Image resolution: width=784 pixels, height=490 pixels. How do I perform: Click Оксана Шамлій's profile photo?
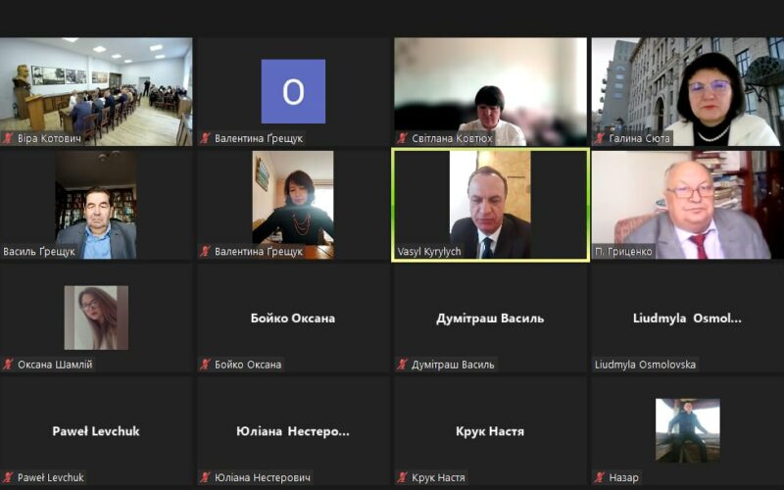click(96, 318)
